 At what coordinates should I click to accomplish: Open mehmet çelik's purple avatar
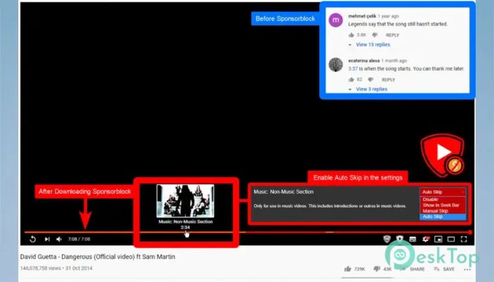(x=336, y=20)
